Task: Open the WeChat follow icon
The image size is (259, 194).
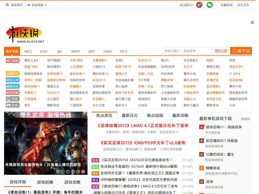Action: click(x=210, y=5)
